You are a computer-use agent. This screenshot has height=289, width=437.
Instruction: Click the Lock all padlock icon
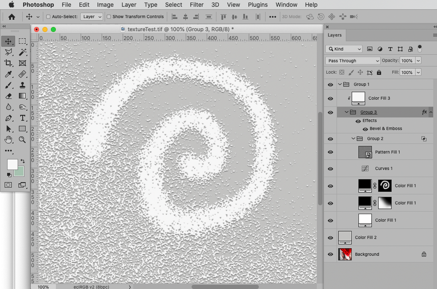tap(379, 73)
